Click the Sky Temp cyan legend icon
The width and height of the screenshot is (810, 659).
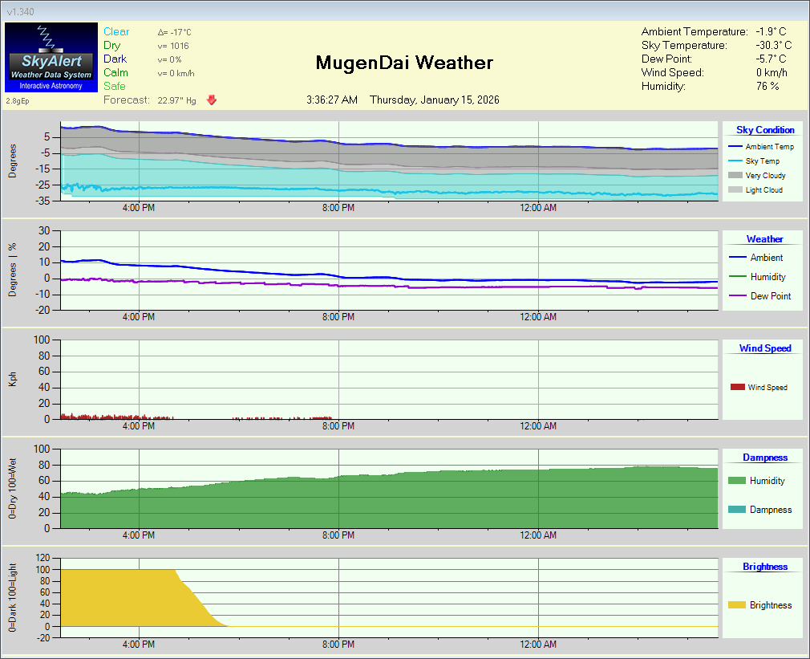[x=735, y=161]
